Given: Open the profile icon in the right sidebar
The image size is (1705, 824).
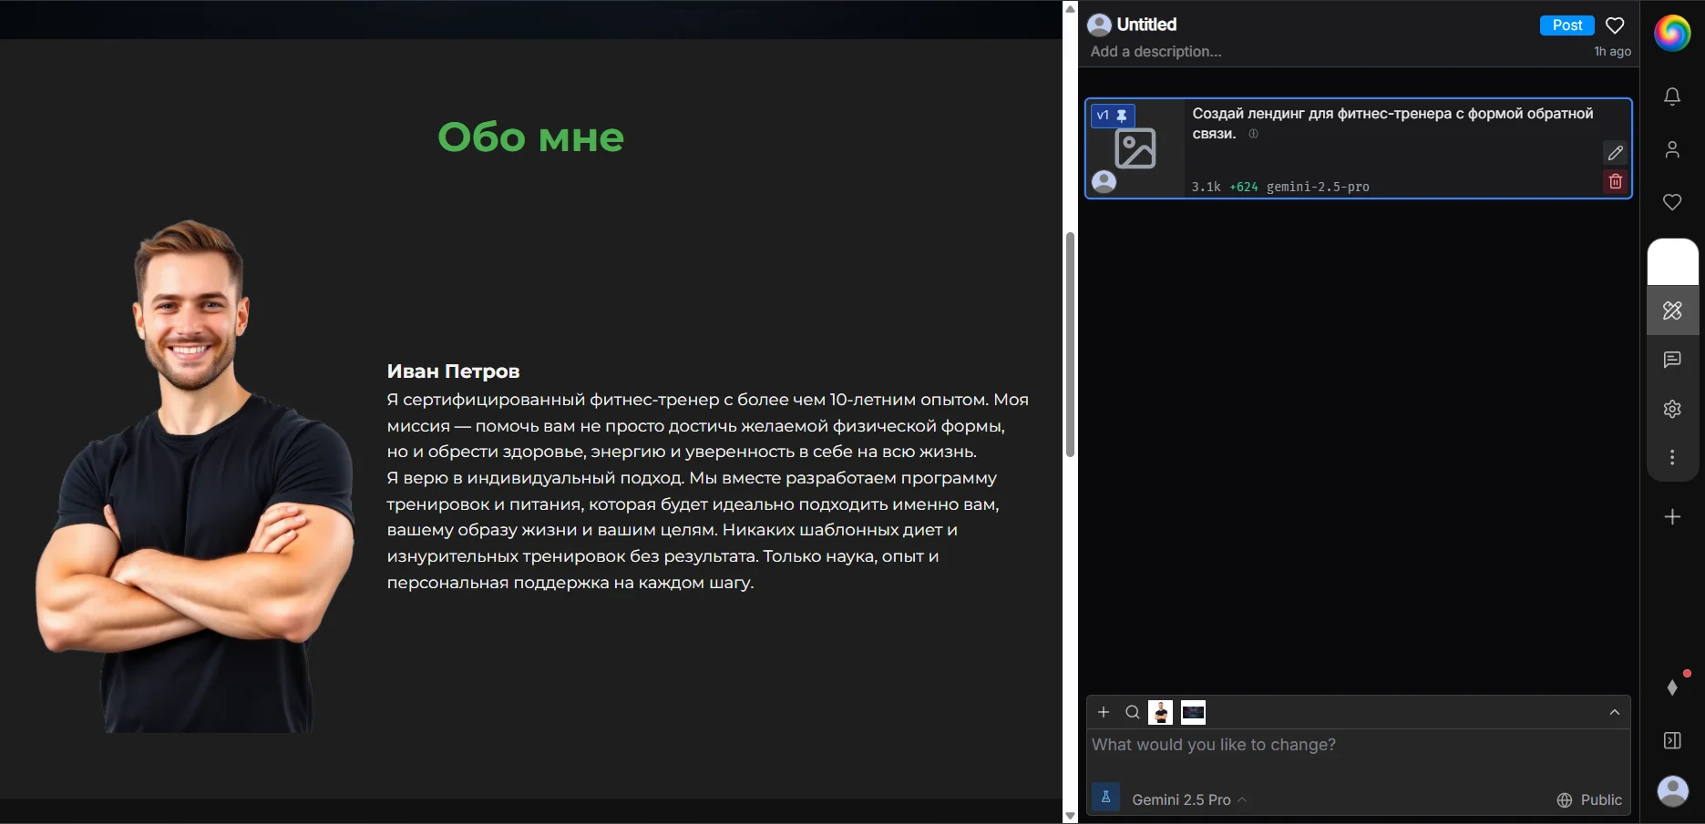Looking at the screenshot, I should [x=1673, y=149].
